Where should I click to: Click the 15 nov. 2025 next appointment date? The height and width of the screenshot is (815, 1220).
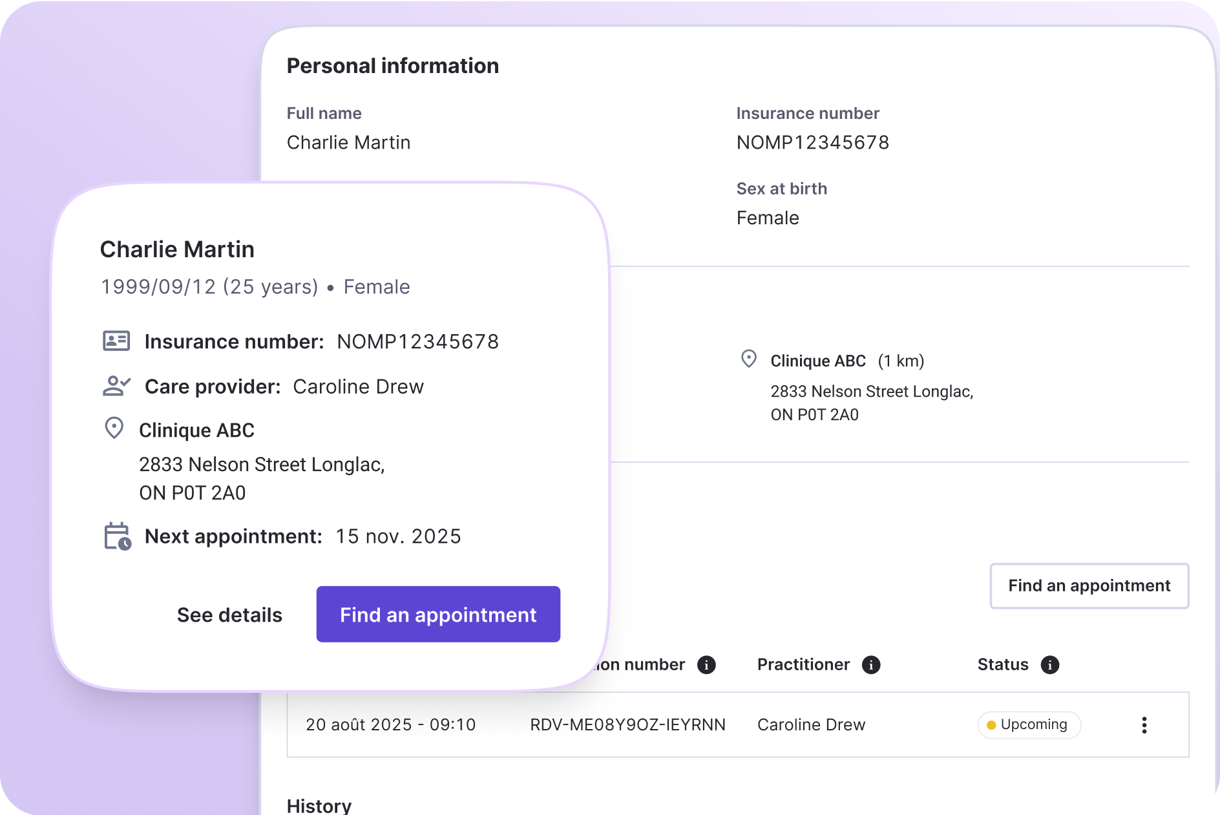[x=398, y=536]
